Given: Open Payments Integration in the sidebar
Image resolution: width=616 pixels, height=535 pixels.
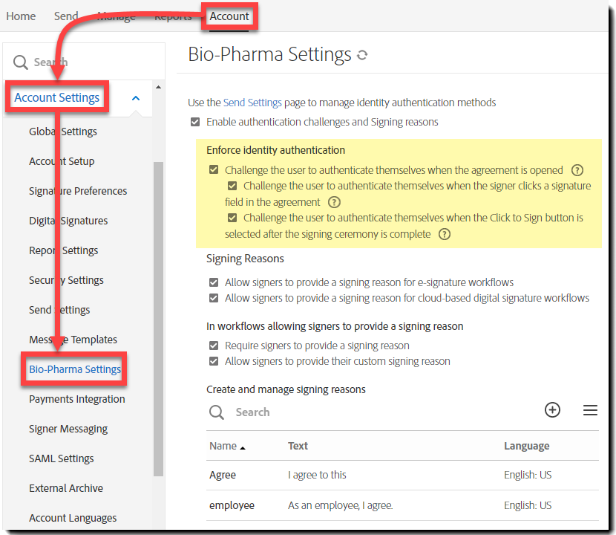Looking at the screenshot, I should 77,399.
